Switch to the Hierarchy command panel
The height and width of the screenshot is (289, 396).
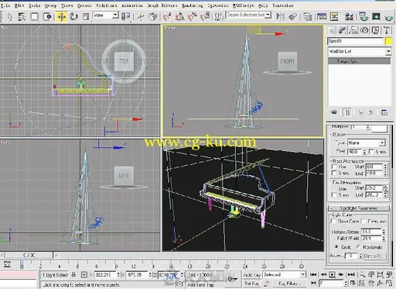click(x=353, y=31)
